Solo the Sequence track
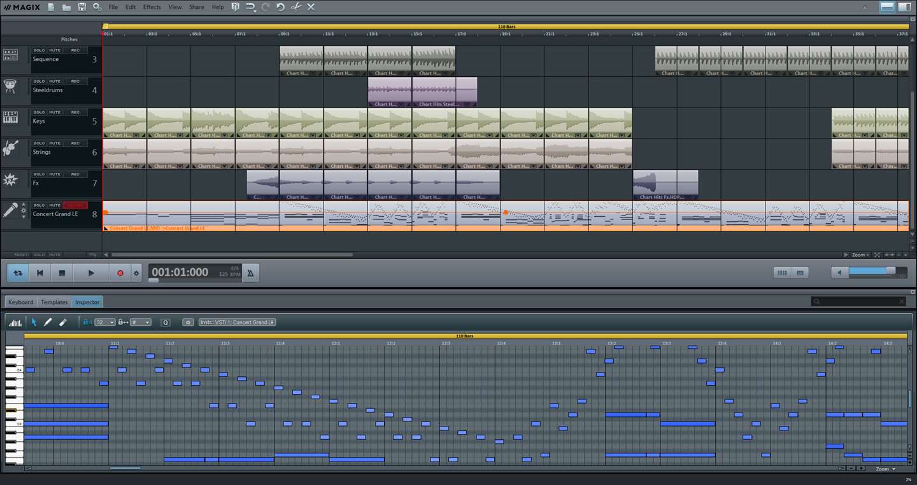 pyautogui.click(x=39, y=50)
